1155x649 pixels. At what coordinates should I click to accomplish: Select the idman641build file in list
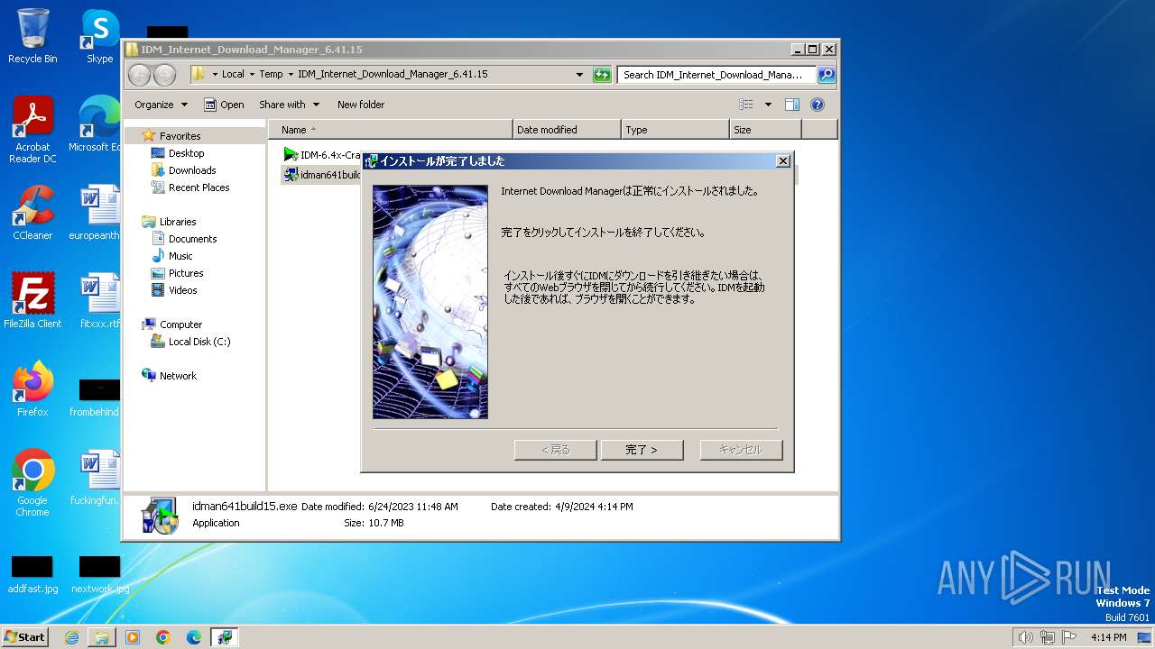[322, 174]
